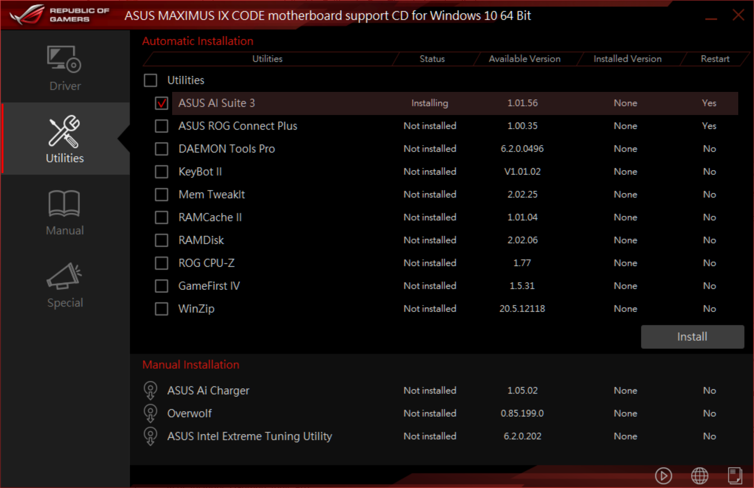This screenshot has height=488, width=754.
Task: Click the document icon at bottom right
Action: click(x=735, y=475)
